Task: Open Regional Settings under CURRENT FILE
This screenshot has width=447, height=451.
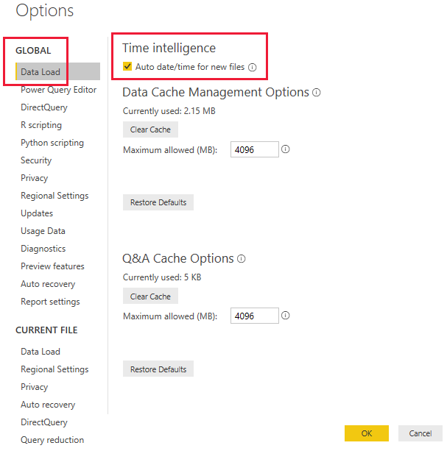Action: [54, 369]
